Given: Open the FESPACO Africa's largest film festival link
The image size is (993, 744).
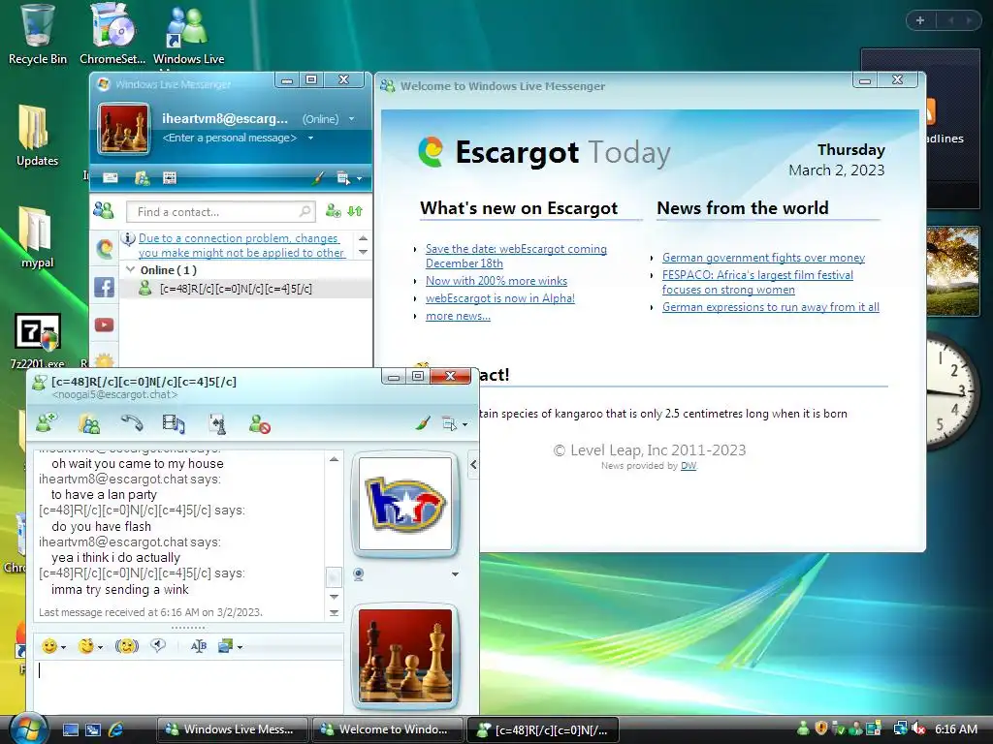Looking at the screenshot, I should (x=757, y=282).
